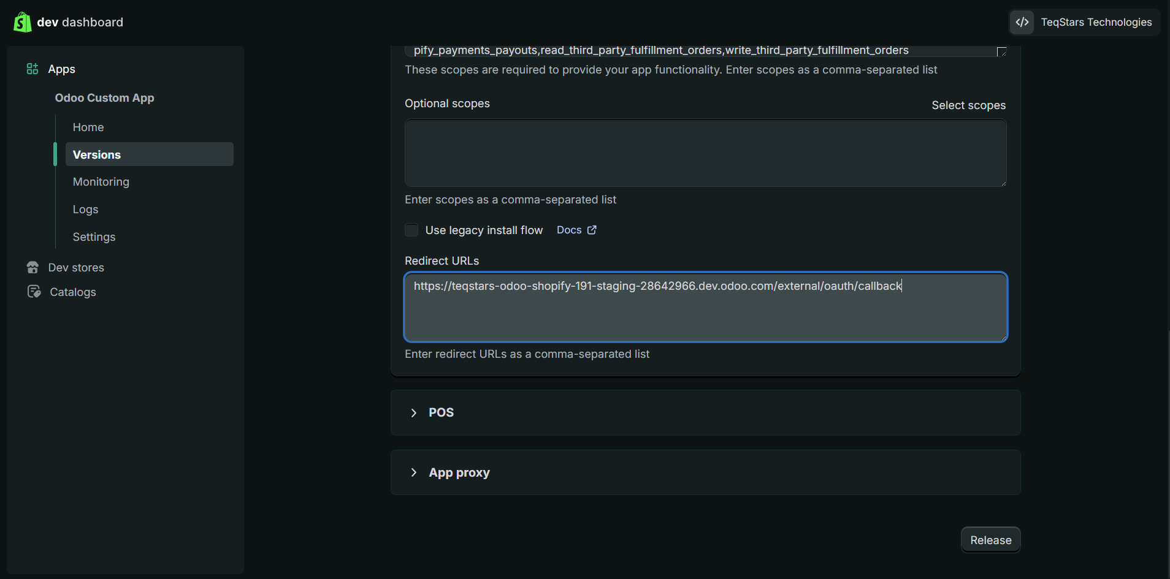Click the Dev stores storefront icon
Screen dimensions: 1170x579
tap(32, 267)
